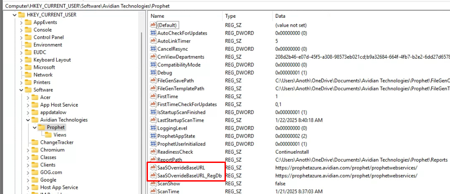Select the ProphetAppState value

(x=176, y=136)
